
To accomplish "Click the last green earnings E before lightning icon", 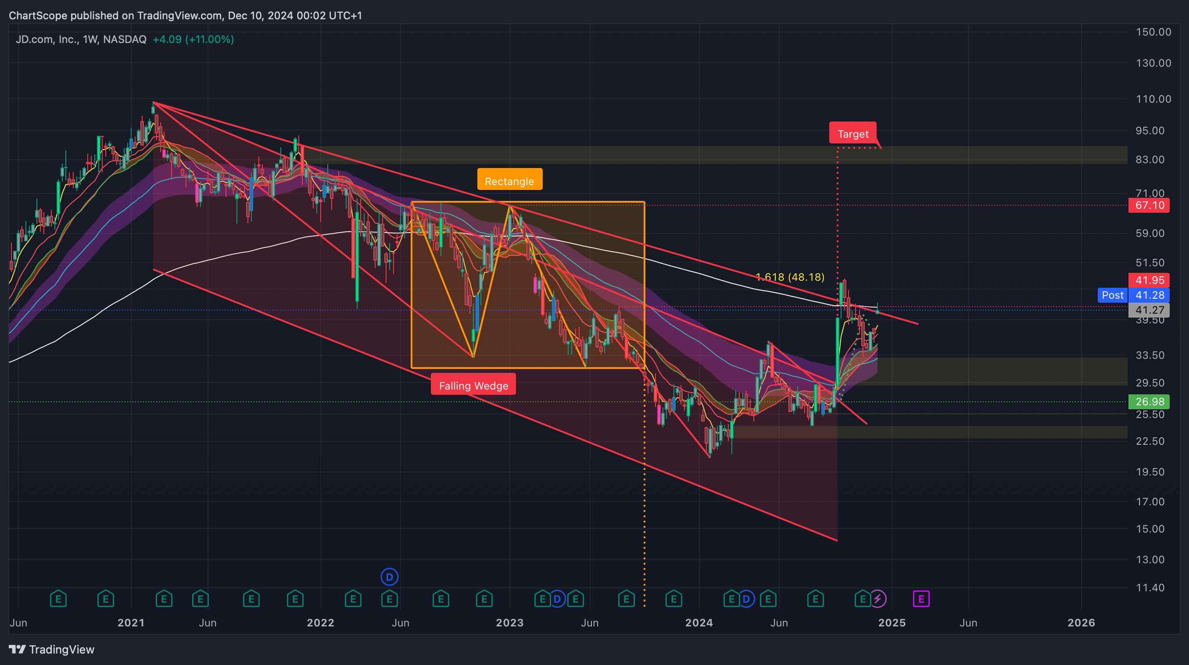I will (862, 599).
